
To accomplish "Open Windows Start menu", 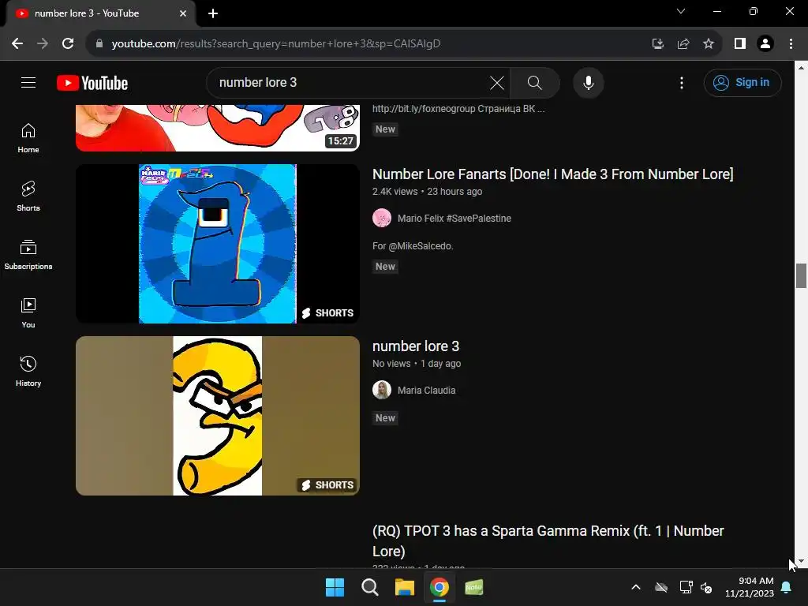I will point(335,587).
